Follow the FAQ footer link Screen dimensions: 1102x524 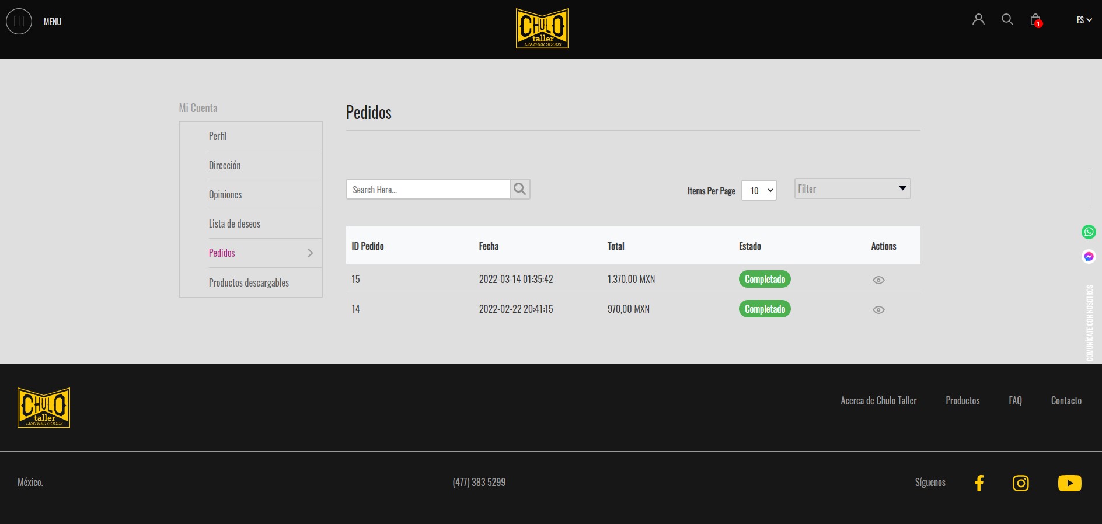point(1015,401)
